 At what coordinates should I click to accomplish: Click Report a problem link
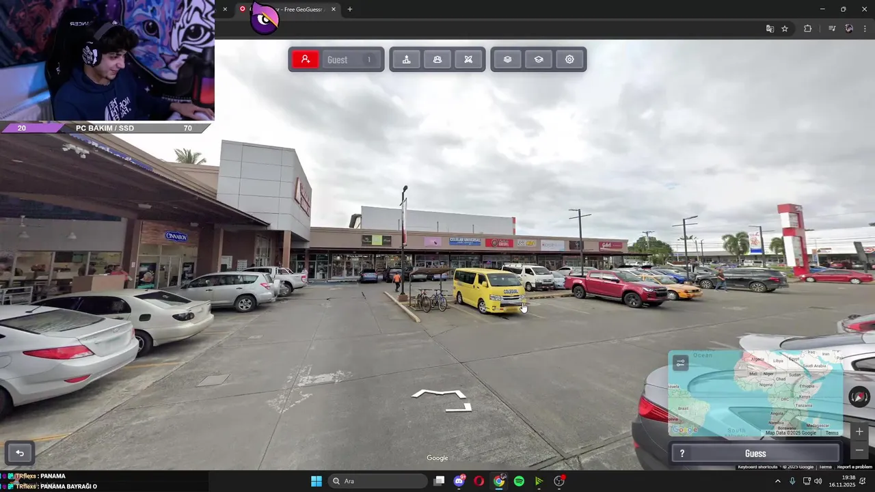pos(854,467)
